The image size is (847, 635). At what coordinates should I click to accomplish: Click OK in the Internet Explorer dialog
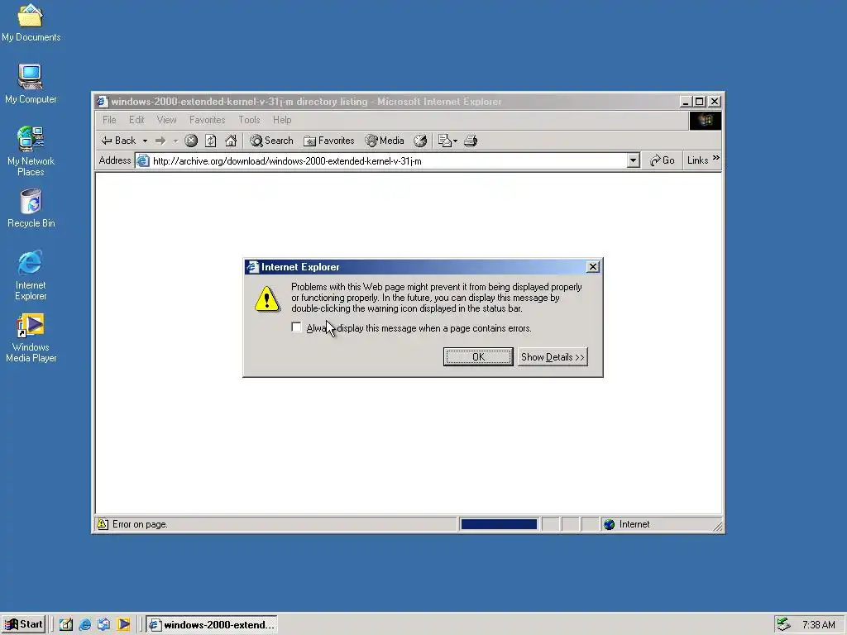[x=478, y=357]
